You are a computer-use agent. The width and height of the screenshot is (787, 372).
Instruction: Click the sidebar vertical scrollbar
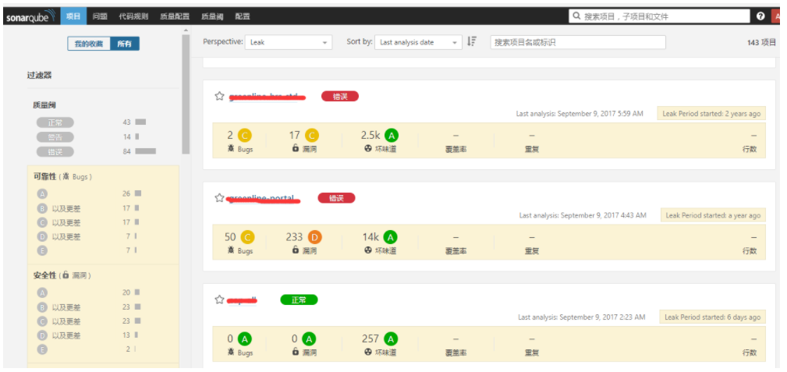[x=186, y=94]
